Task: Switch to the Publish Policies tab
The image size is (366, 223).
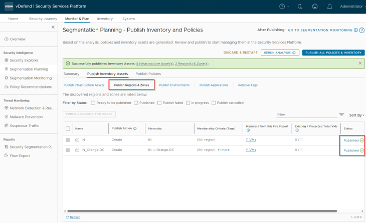Action: click(148, 74)
